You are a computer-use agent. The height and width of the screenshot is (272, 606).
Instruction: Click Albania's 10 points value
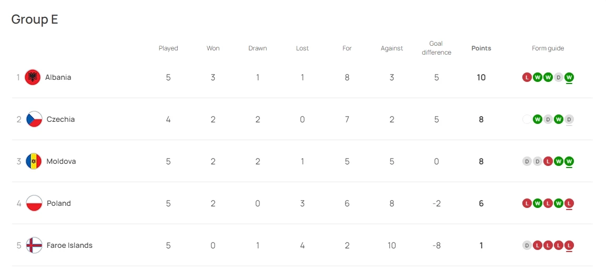click(x=481, y=77)
